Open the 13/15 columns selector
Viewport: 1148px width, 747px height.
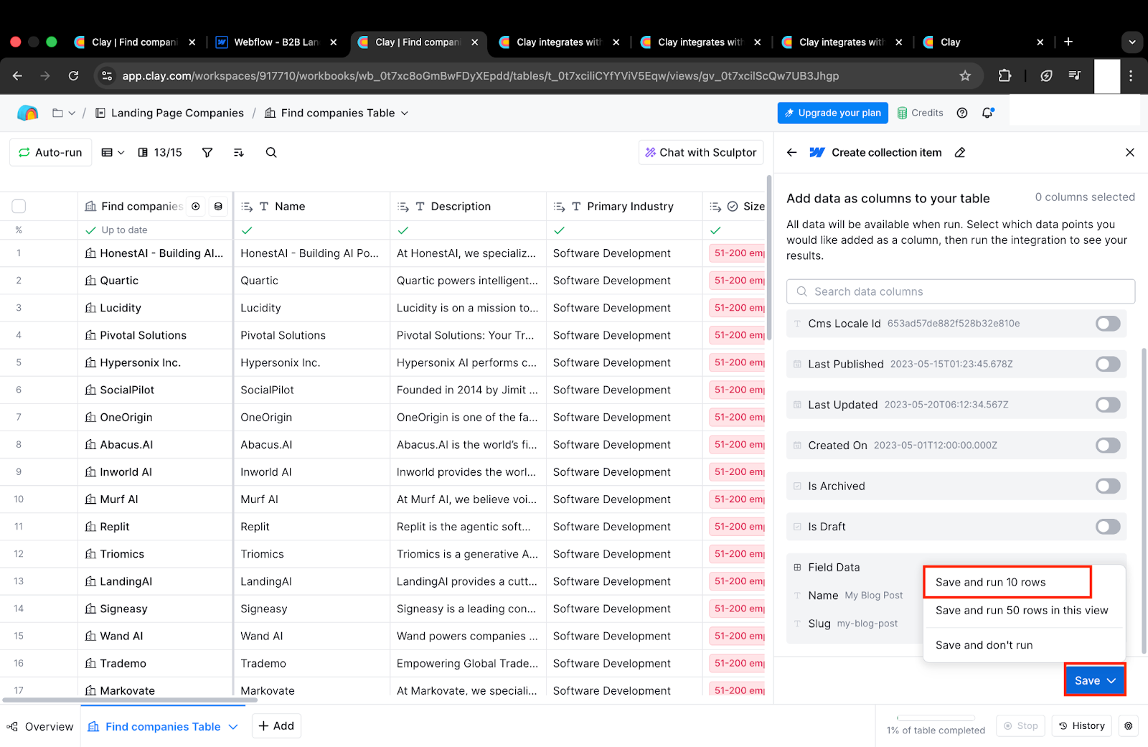point(160,152)
